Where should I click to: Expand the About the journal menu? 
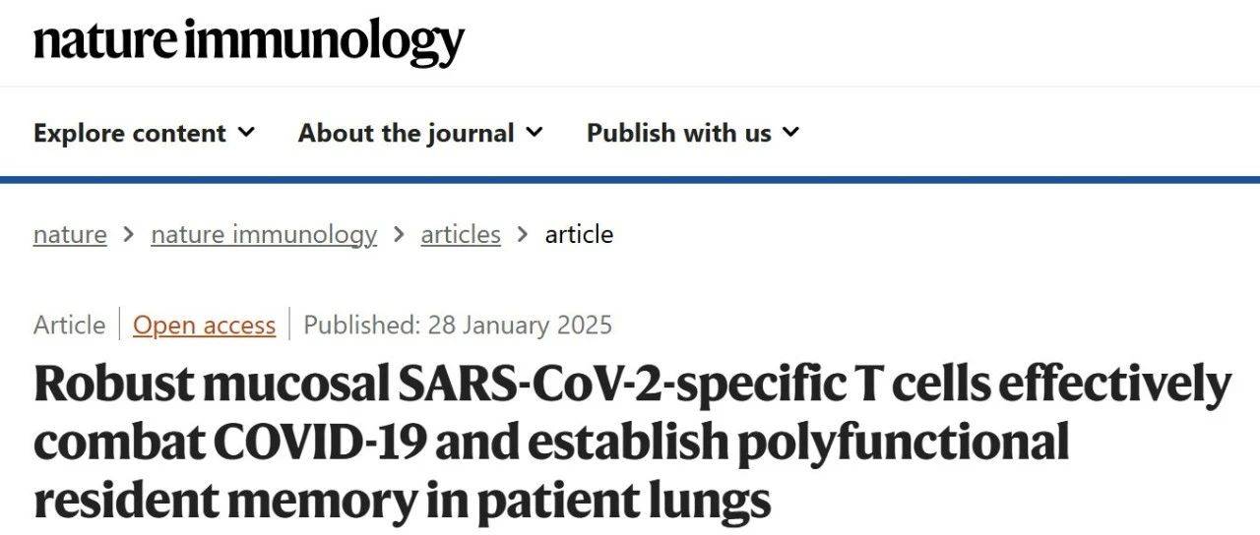tap(406, 133)
